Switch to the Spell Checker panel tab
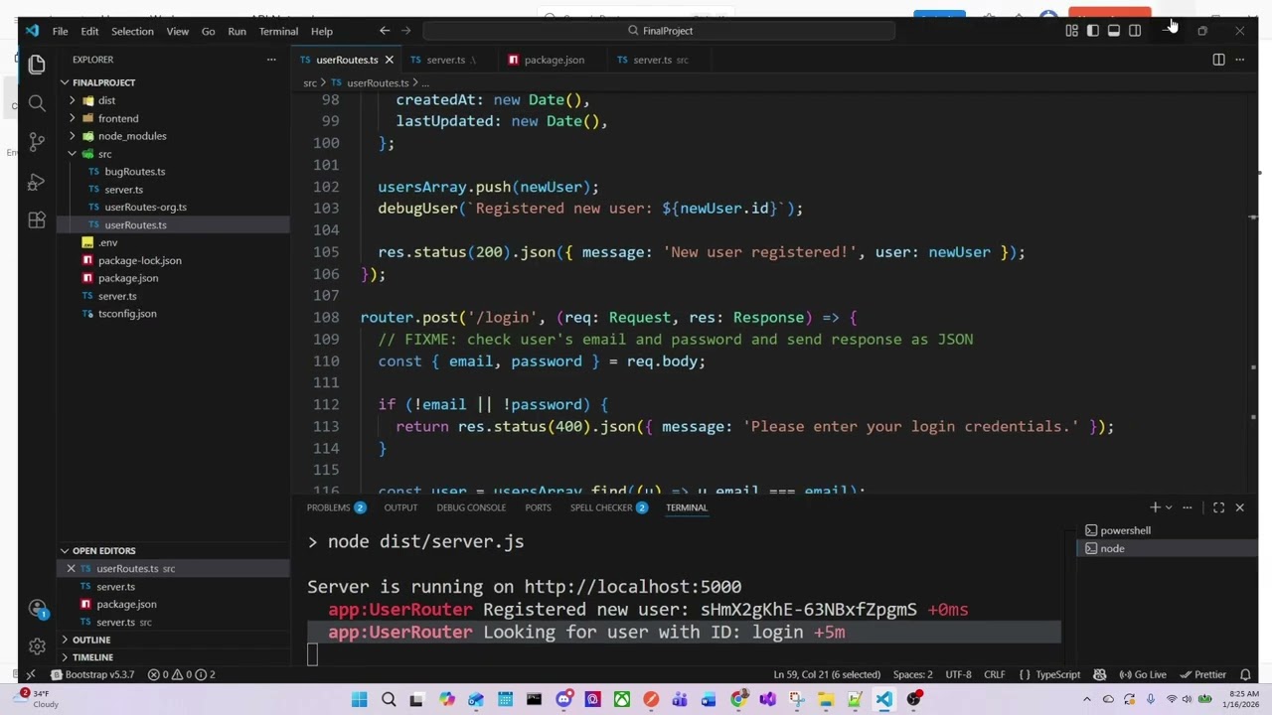 click(609, 507)
